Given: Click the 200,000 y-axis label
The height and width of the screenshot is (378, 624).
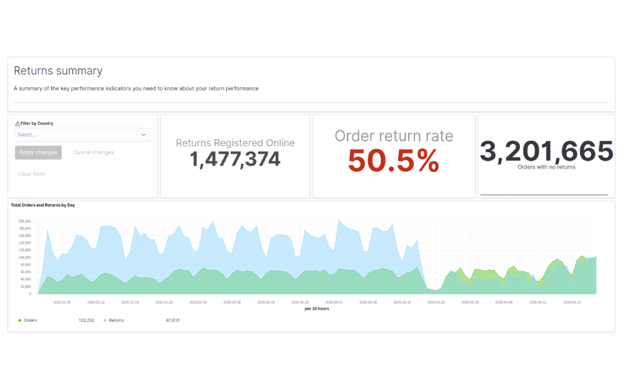Looking at the screenshot, I should [25, 221].
